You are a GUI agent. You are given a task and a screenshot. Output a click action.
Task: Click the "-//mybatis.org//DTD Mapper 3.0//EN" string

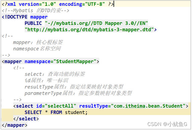coord(97,23)
